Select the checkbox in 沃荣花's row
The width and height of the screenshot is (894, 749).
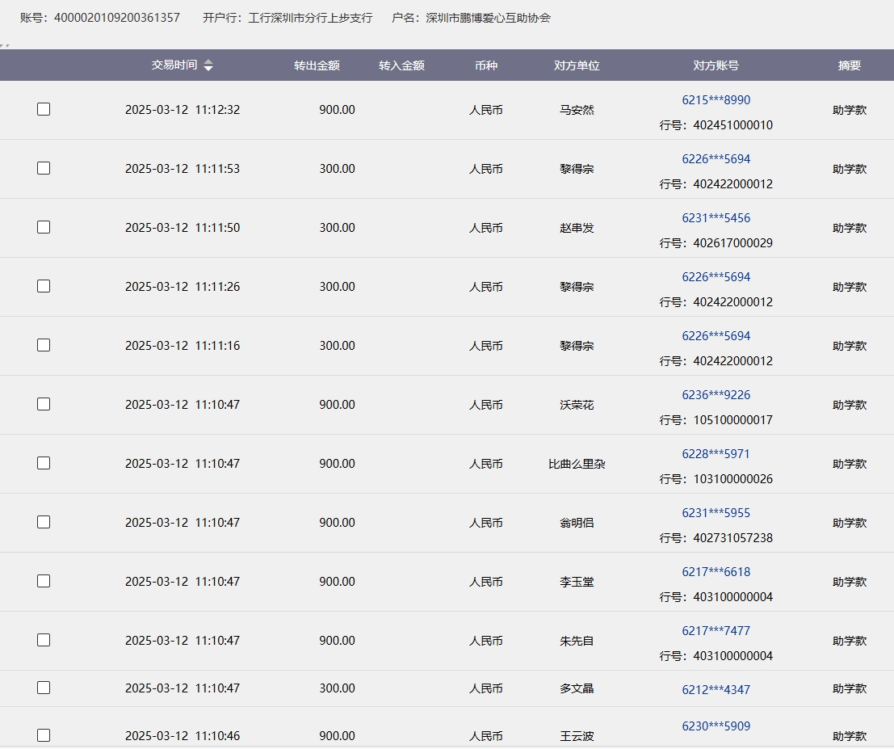click(44, 404)
